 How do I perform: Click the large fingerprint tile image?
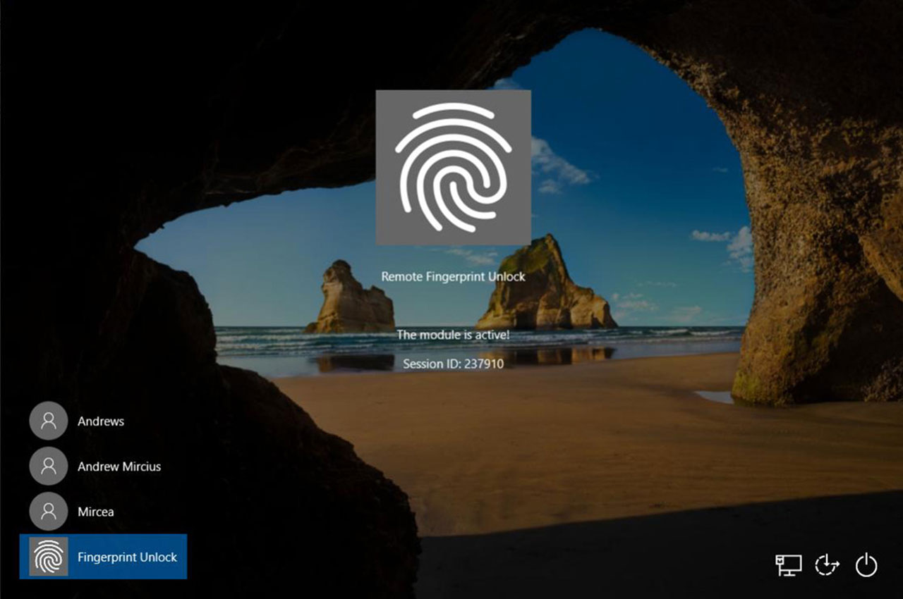pos(453,167)
